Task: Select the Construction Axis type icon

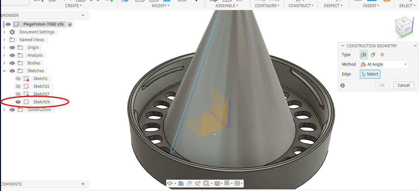Action: [x=373, y=55]
